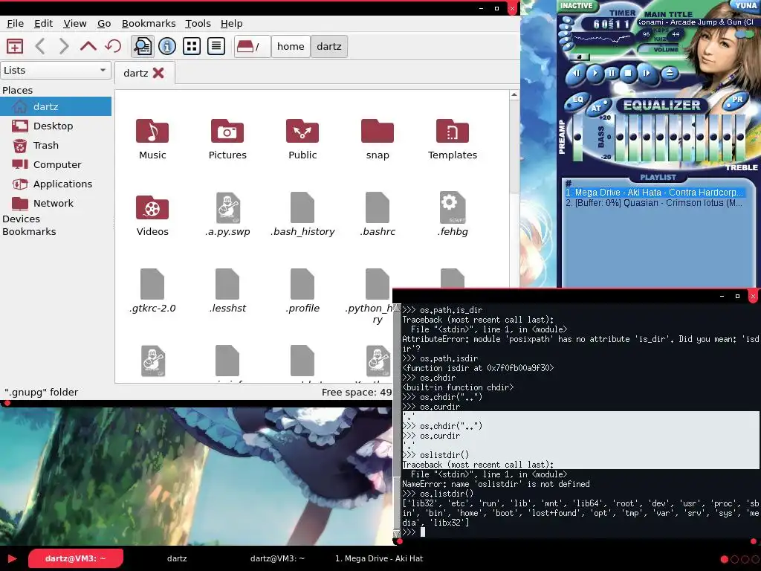Click the eject button in media player
Screen dimensions: 761x571
(670, 74)
